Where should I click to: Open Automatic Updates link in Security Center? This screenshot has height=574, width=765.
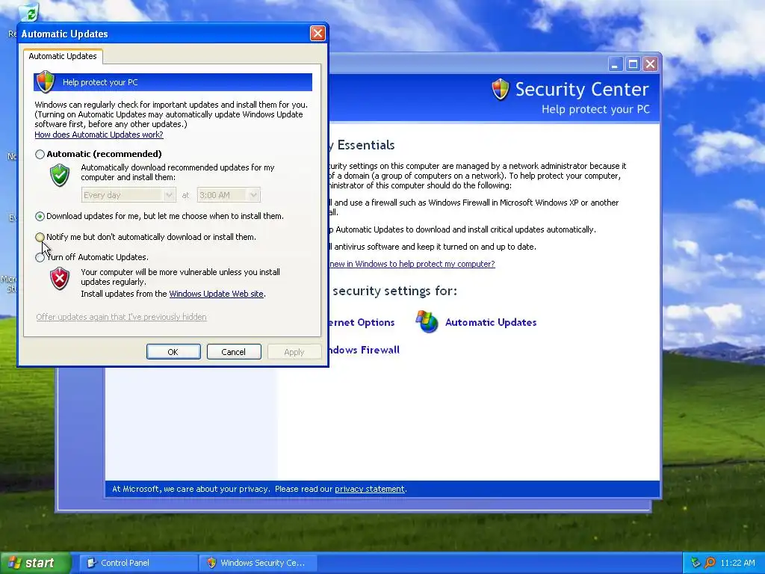click(x=491, y=322)
